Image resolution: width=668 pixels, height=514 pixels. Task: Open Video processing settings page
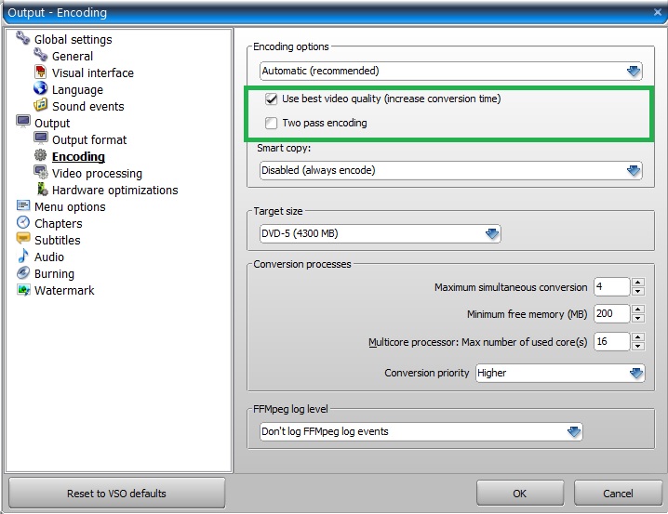(x=97, y=174)
